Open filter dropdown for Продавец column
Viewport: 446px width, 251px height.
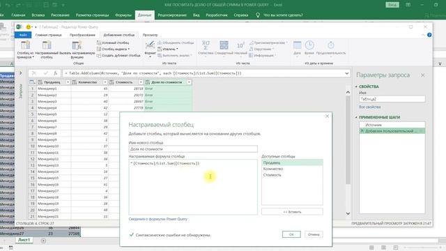tap(68, 82)
